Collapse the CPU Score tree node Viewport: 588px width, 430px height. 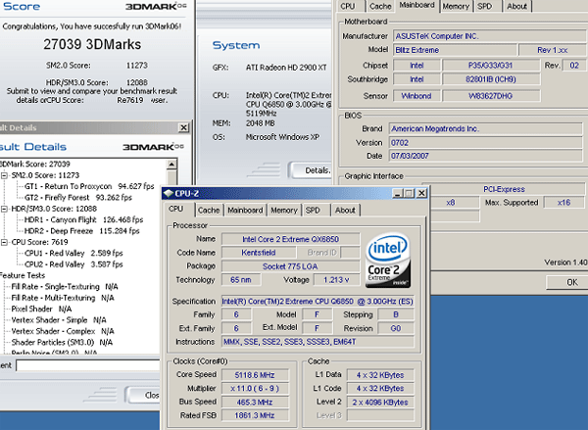pos(4,242)
